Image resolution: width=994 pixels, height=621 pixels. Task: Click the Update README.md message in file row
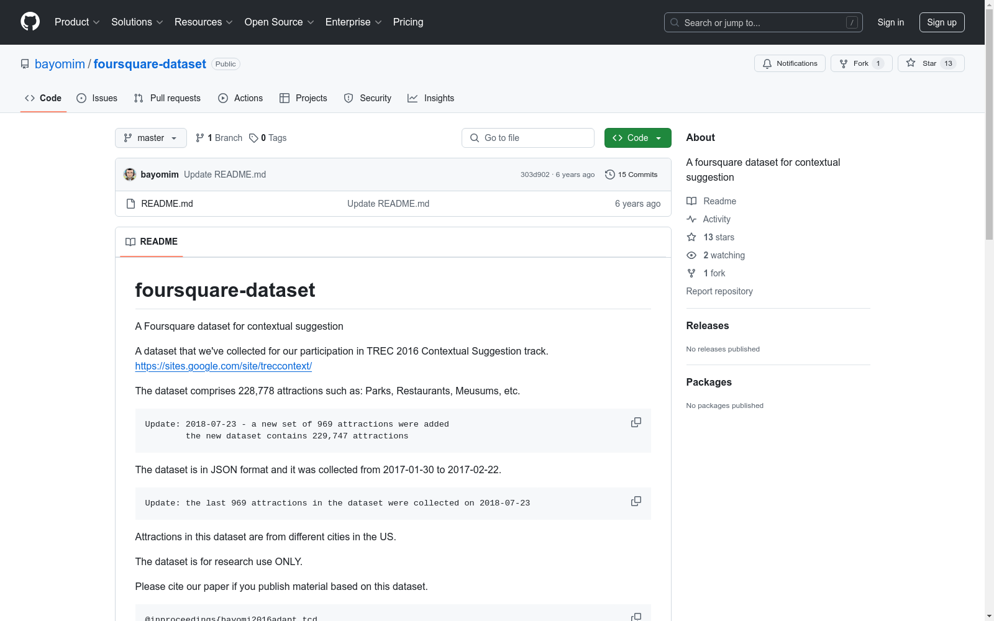click(388, 204)
